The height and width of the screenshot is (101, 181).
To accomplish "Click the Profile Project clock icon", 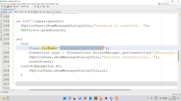I will [x=48, y=6].
